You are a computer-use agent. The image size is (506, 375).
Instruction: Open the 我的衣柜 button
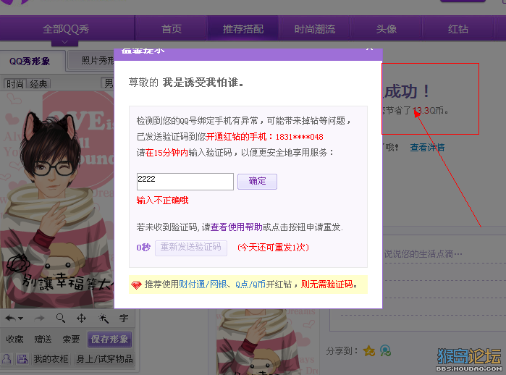[51, 359]
